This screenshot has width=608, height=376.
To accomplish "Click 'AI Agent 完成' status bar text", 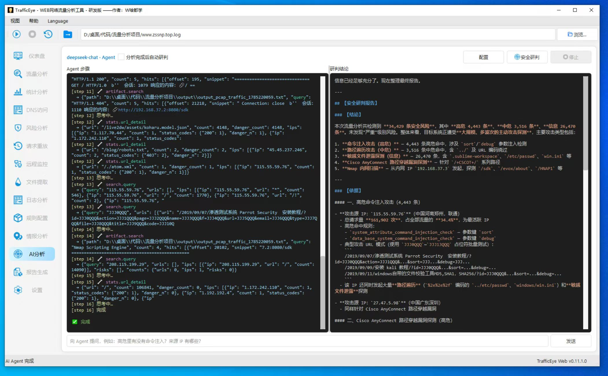I will [20, 361].
